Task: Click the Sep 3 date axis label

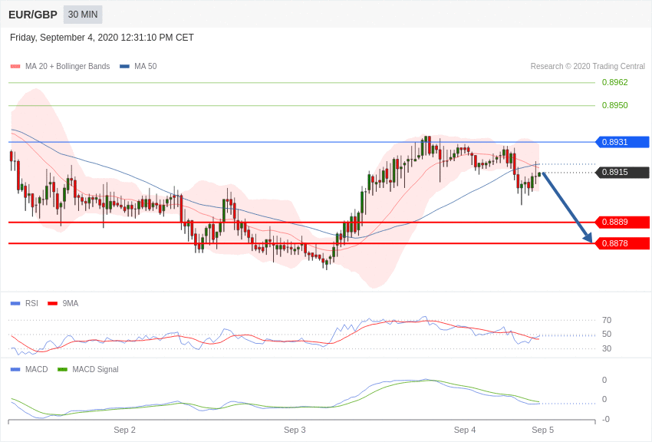Action: click(x=295, y=430)
